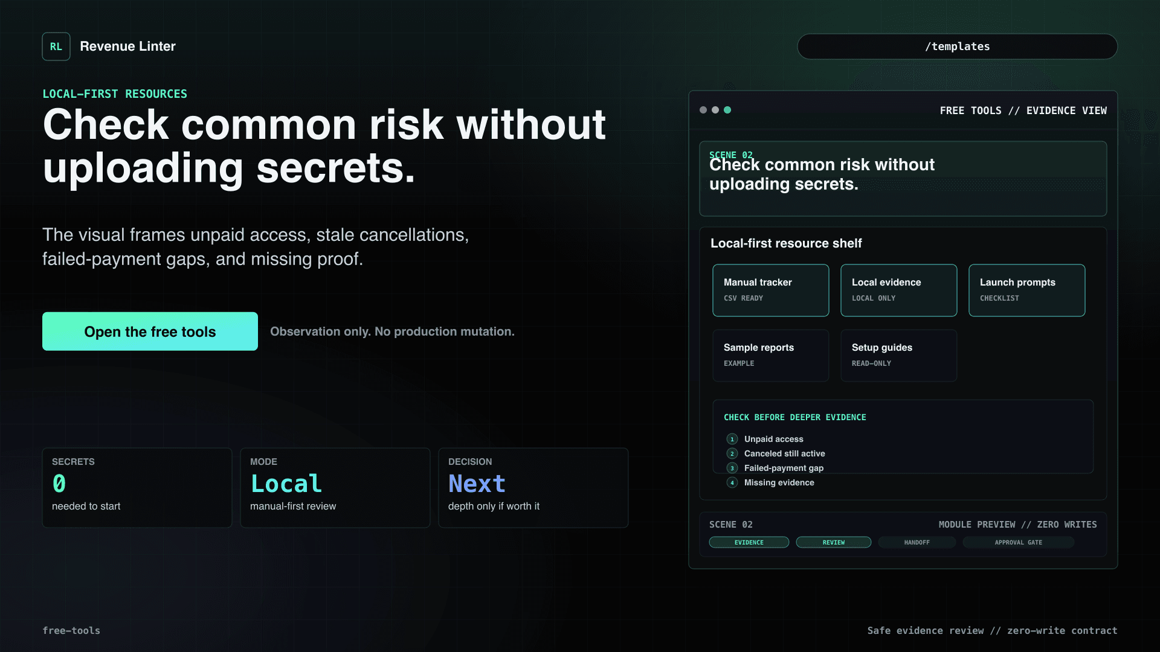
Task: Click 'Local-first resource shelf' heading
Action: coord(786,243)
